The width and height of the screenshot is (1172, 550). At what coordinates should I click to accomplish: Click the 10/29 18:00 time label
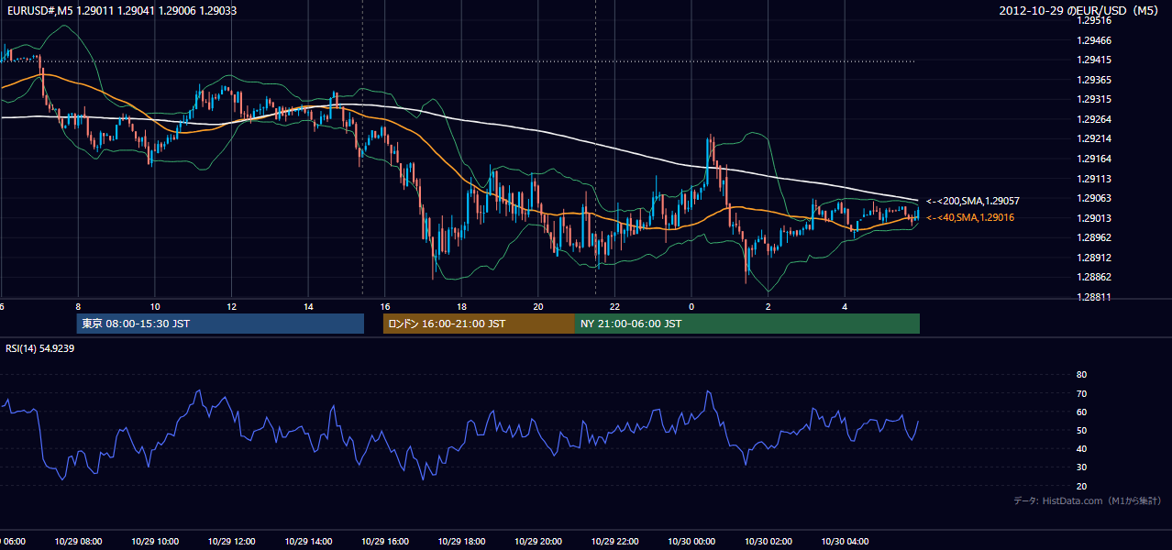(x=461, y=542)
